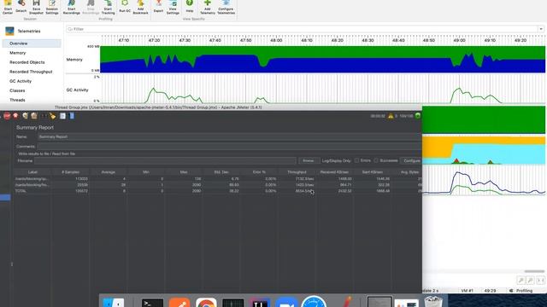Click Configure Telemetries toolbar icon
The image size is (547, 307).
coord(226,7)
